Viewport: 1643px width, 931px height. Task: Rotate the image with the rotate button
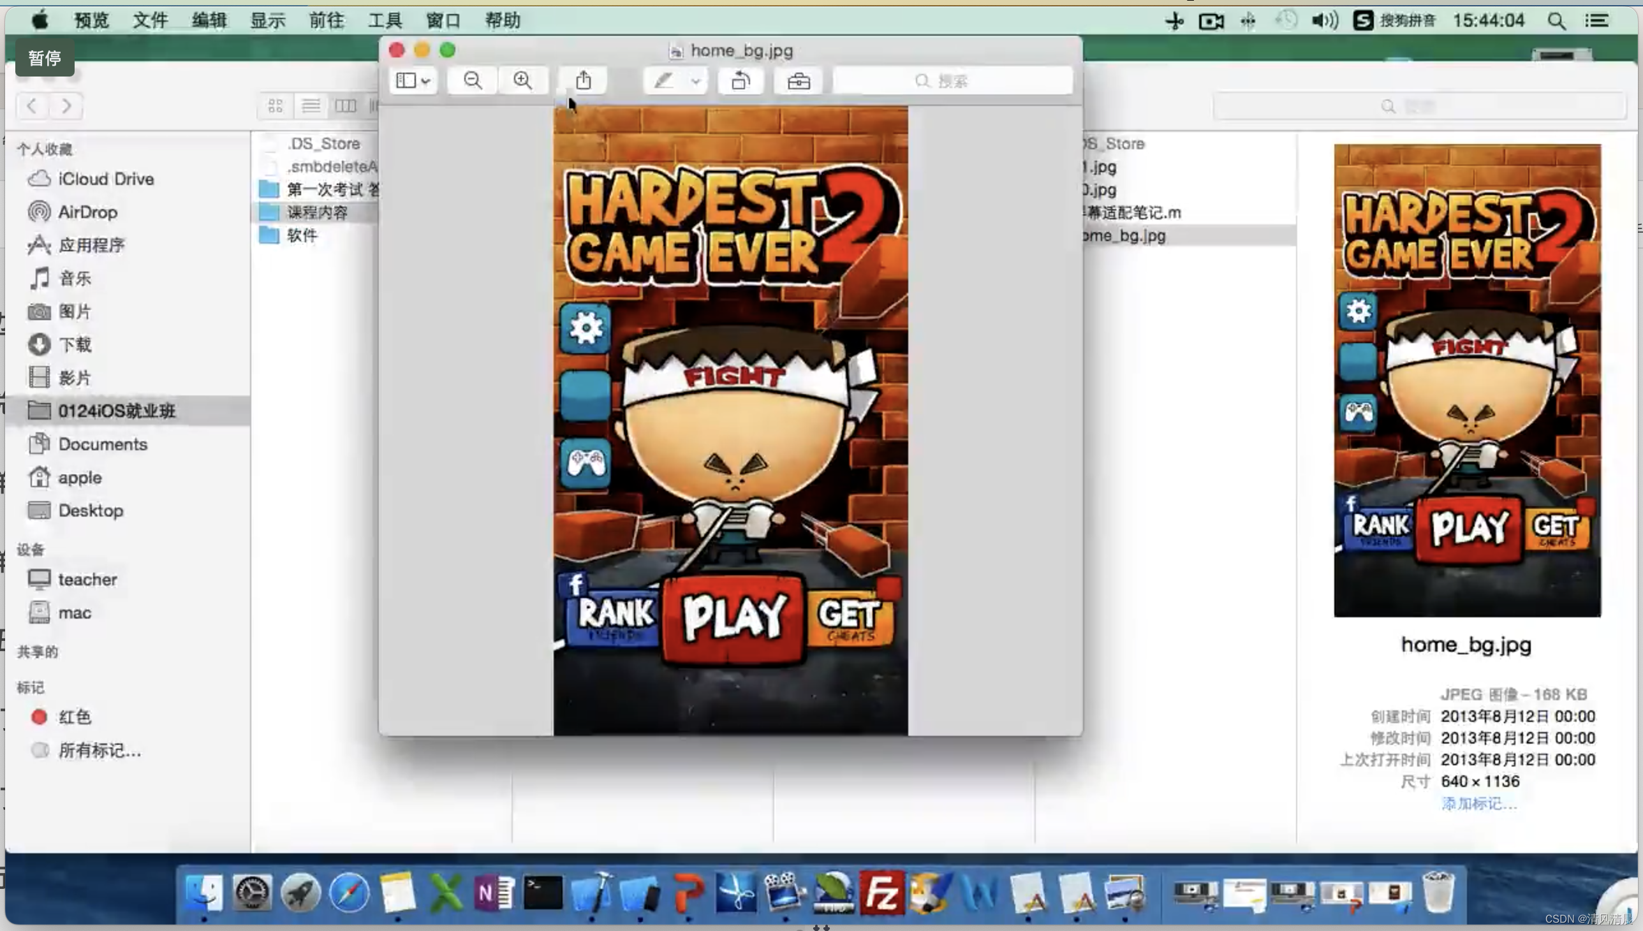point(740,80)
